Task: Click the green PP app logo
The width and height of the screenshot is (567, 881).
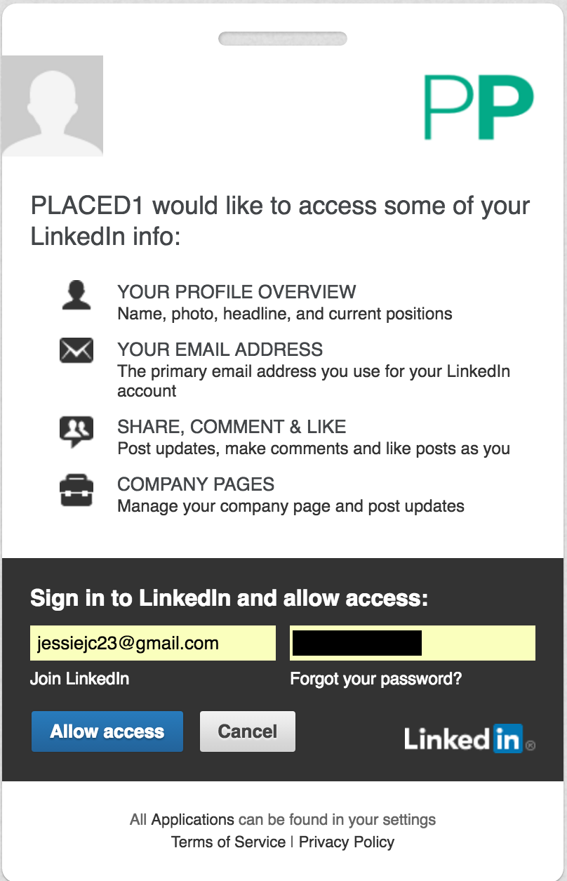Action: [x=479, y=107]
